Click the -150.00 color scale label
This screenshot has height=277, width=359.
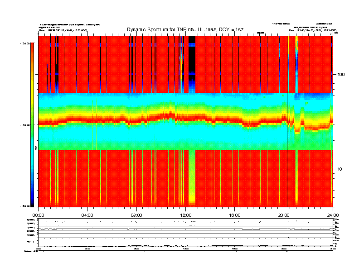pos(25,206)
